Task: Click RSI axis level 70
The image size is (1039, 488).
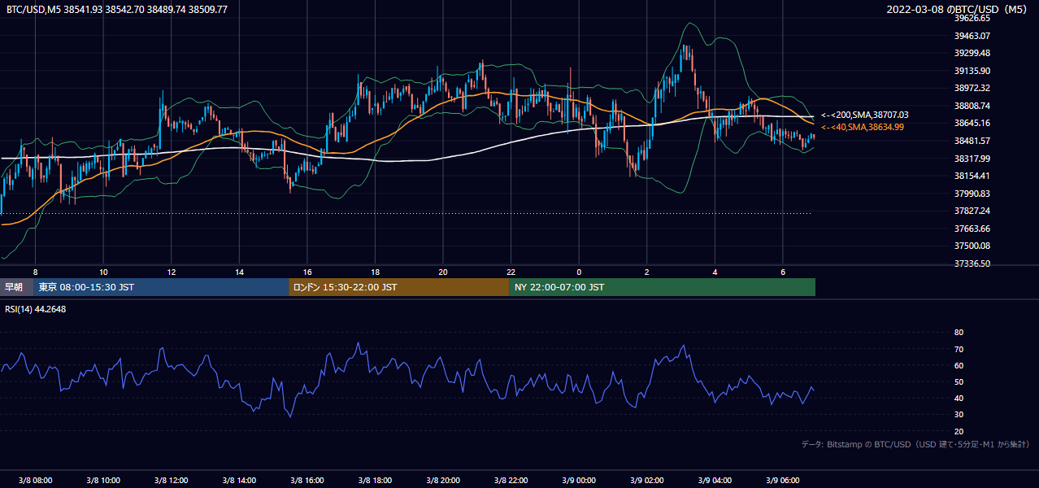Action: coord(959,349)
